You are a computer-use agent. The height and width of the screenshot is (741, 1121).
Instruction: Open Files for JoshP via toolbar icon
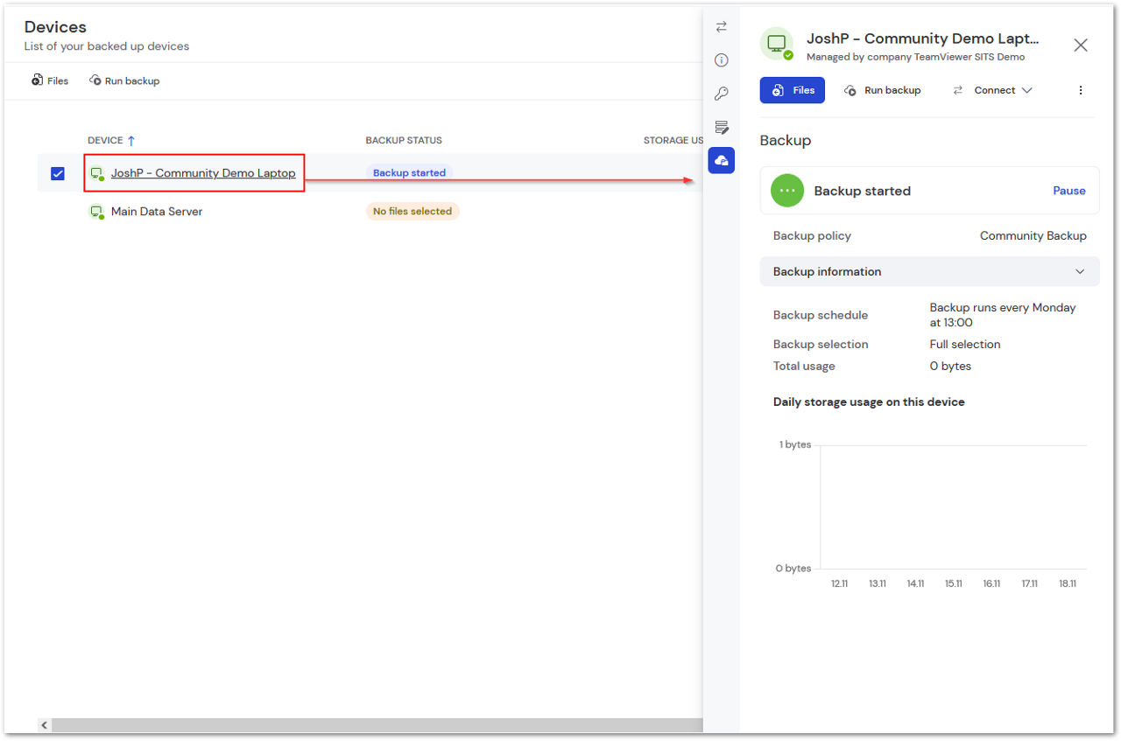pyautogui.click(x=791, y=89)
